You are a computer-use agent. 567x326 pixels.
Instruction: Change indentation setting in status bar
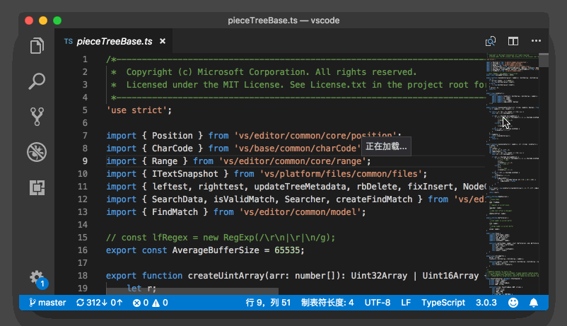click(327, 303)
